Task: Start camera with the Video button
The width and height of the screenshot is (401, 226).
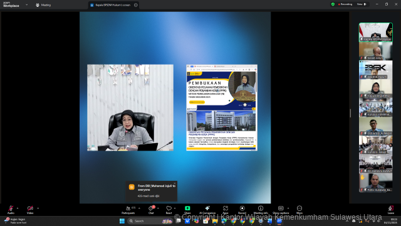Action: tap(30, 210)
